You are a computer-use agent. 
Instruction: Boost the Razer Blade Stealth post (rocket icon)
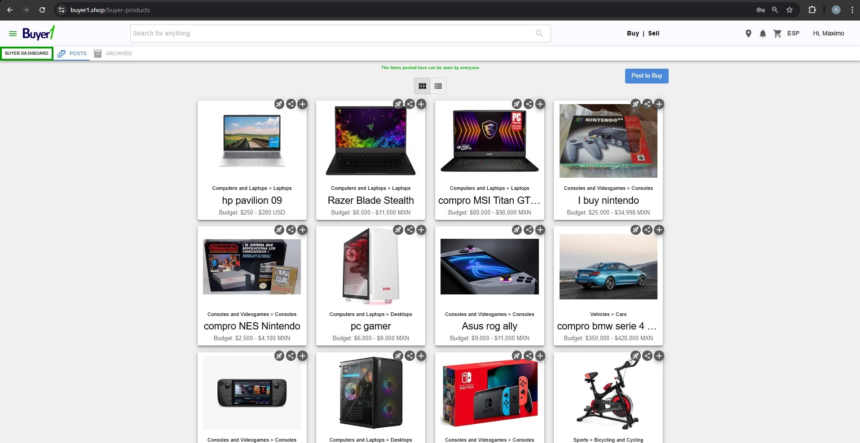point(398,104)
